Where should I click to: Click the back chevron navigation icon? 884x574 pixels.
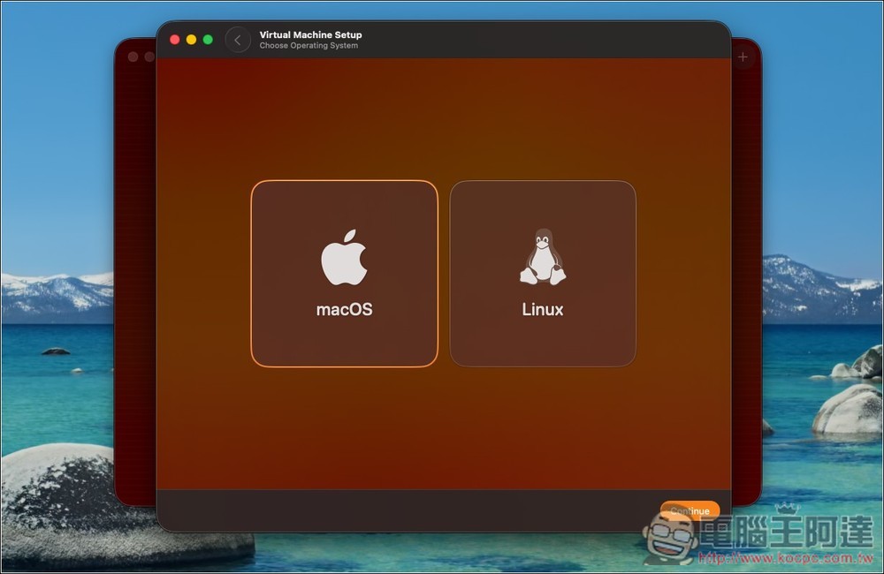pyautogui.click(x=237, y=40)
